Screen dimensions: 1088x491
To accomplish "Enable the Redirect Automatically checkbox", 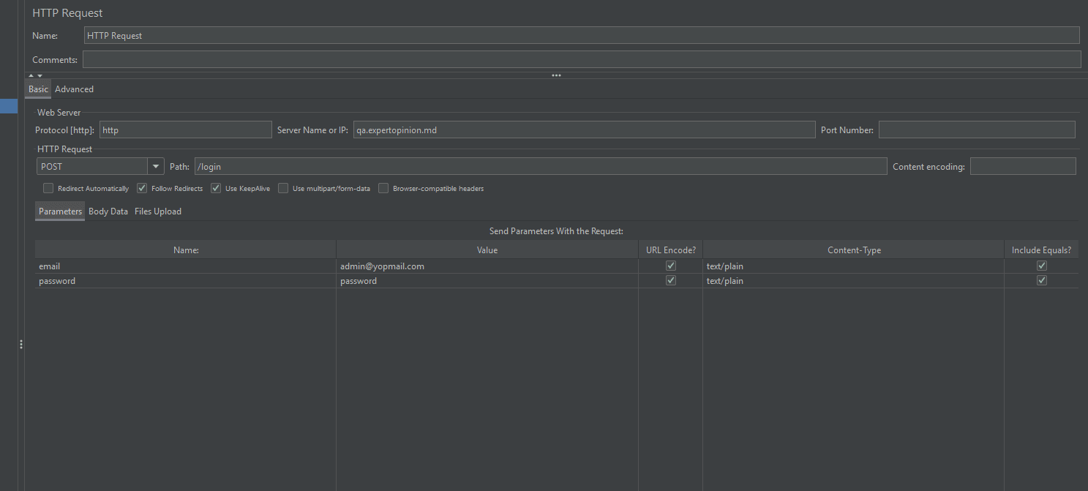I will (x=48, y=188).
